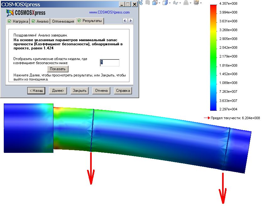Click the View Orientation cube icon
The image size is (262, 206).
(x=155, y=3)
